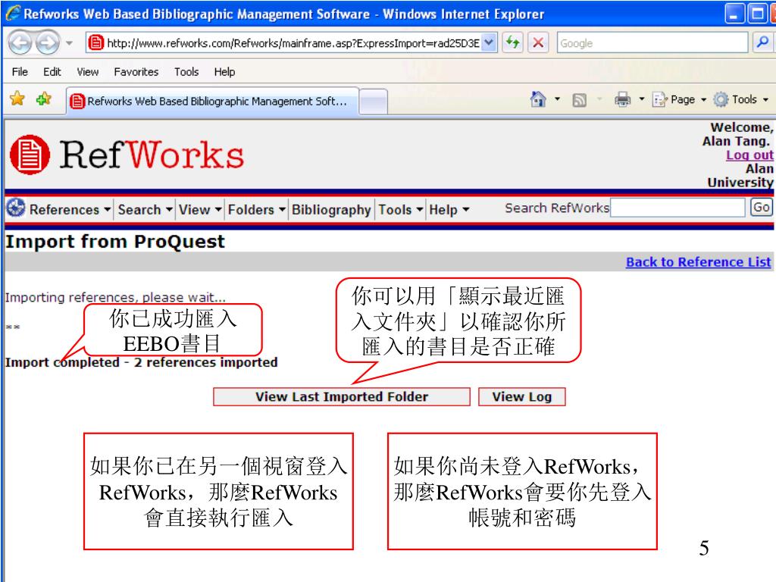Click Back to Reference List link
The image size is (776, 582).
tap(698, 261)
